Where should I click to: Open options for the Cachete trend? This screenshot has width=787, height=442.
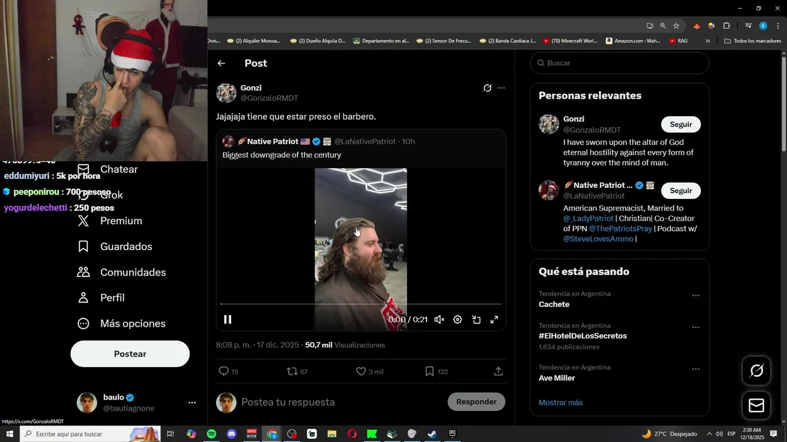[695, 295]
